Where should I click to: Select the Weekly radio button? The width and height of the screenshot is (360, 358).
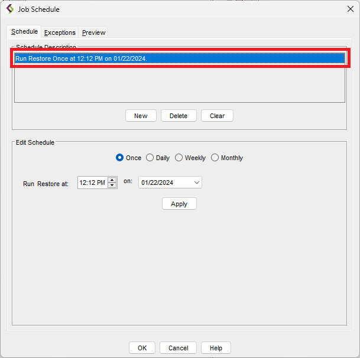pyautogui.click(x=179, y=158)
